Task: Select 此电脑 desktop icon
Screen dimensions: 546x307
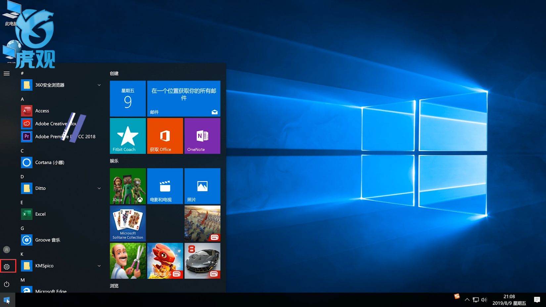Action: click(11, 14)
